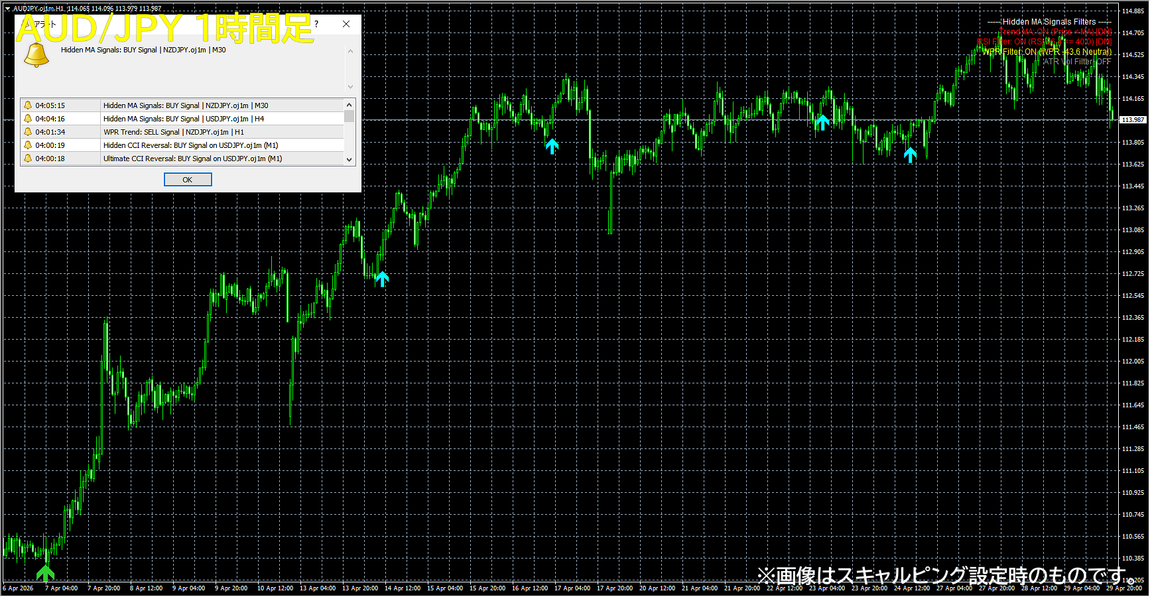
Task: Click the 04:05:15 time cell
Action: pos(50,105)
